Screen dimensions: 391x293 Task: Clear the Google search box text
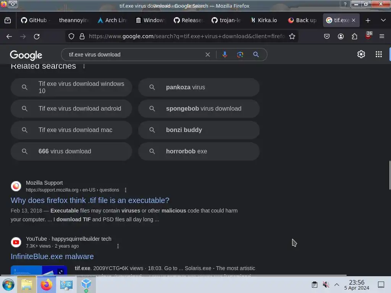(207, 55)
